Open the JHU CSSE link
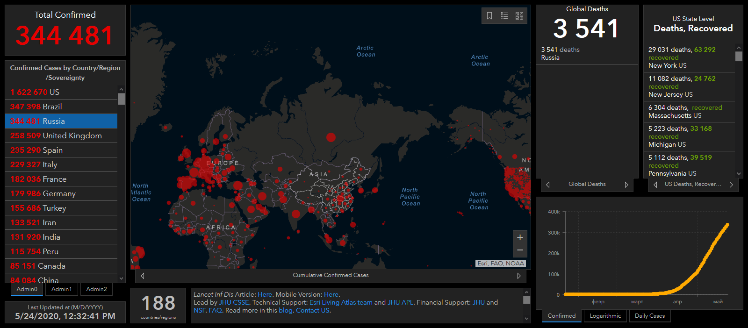 234,302
